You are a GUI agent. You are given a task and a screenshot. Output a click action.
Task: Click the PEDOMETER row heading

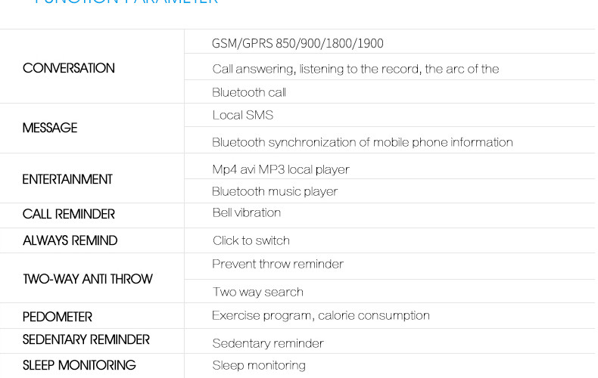click(58, 317)
